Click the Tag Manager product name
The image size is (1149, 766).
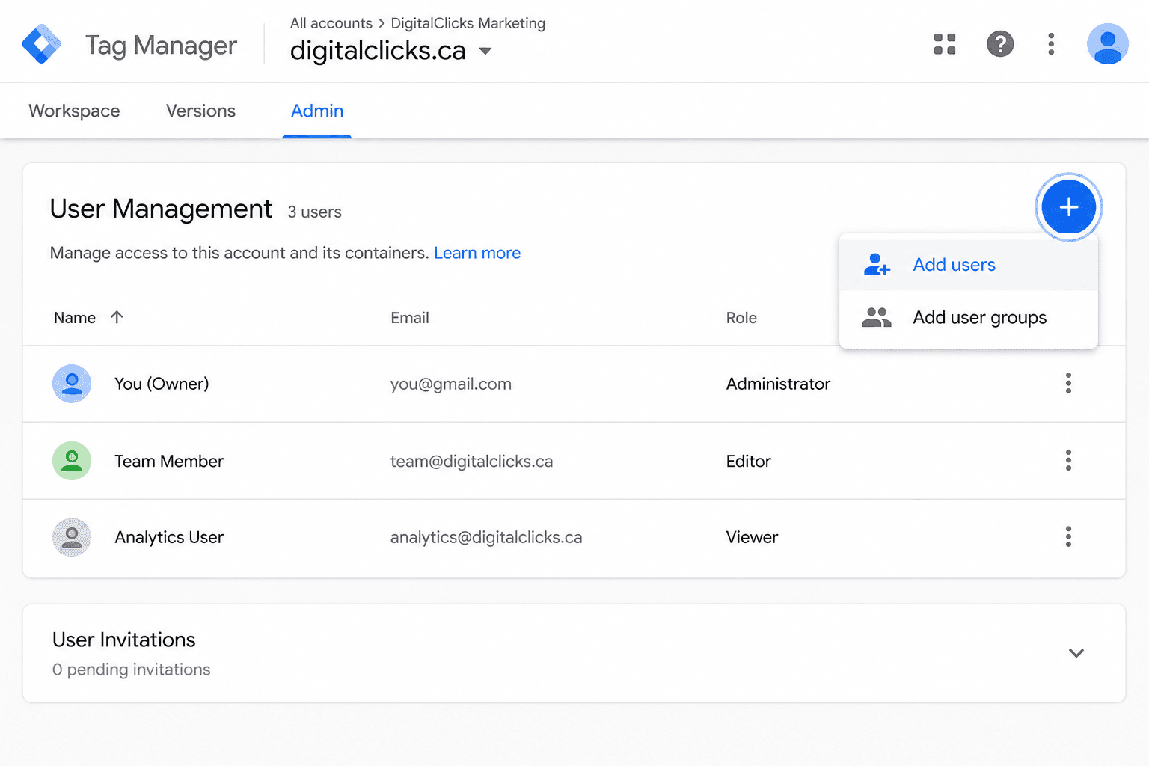[x=161, y=46]
